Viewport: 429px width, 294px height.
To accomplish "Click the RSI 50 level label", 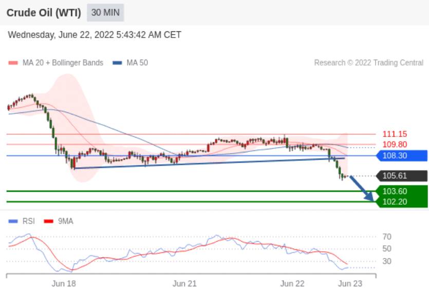I will (387, 249).
